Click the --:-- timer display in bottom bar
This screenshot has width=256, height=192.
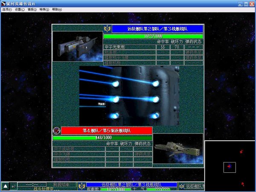point(32,185)
